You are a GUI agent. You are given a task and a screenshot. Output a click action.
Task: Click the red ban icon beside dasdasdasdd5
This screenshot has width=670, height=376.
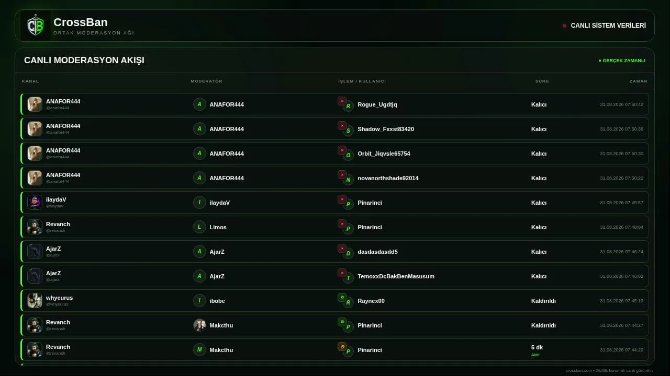342,249
